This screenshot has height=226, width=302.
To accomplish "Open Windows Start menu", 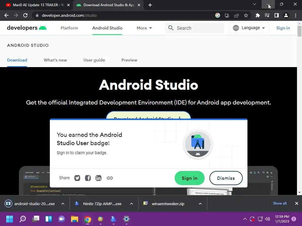I will 9,219.
